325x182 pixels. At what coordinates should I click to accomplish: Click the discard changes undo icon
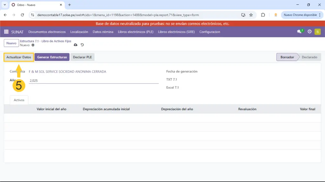tap(82, 45)
